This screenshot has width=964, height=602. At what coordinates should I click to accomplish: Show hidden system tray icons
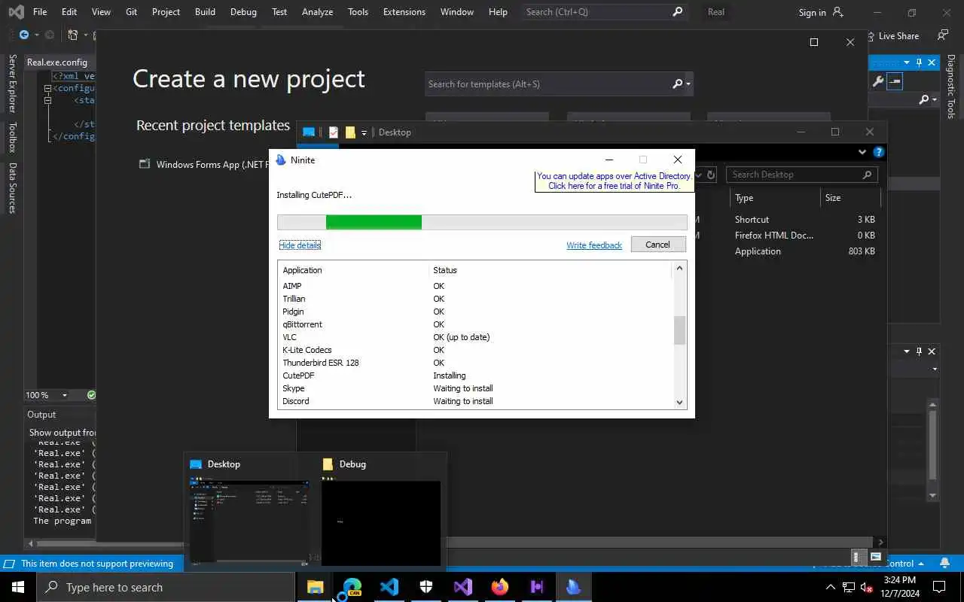830,587
